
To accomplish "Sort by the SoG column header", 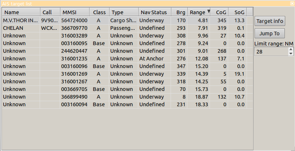I will point(239,12).
